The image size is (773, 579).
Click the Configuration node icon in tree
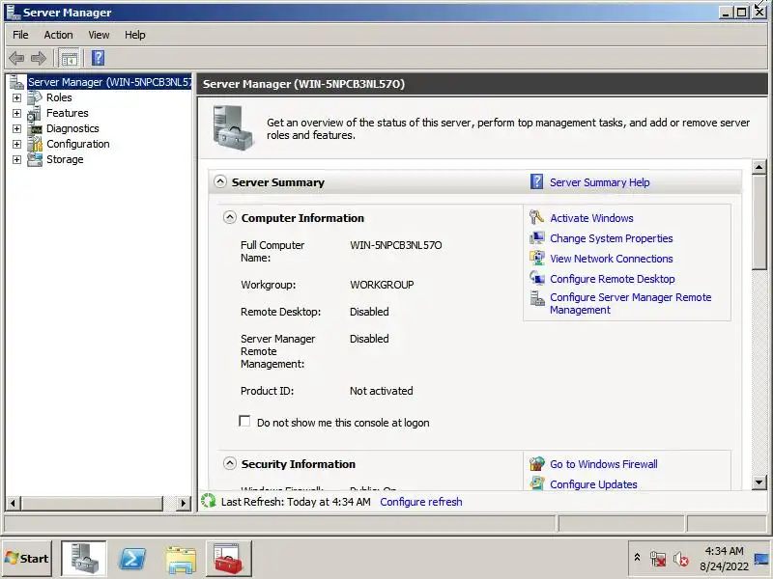35,144
